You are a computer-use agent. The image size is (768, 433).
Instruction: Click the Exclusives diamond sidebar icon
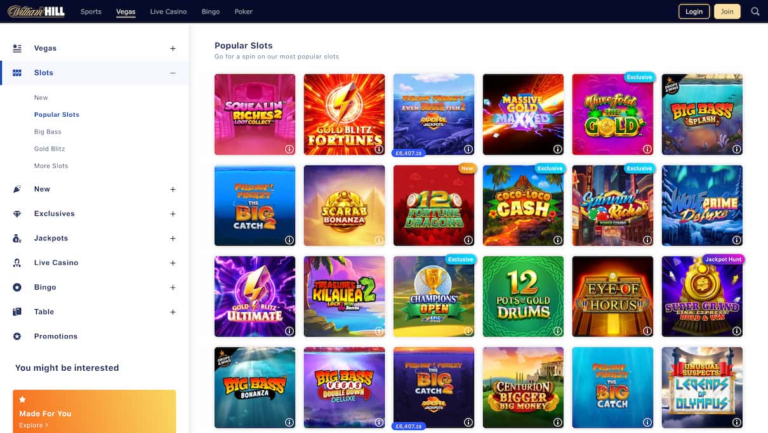point(17,214)
